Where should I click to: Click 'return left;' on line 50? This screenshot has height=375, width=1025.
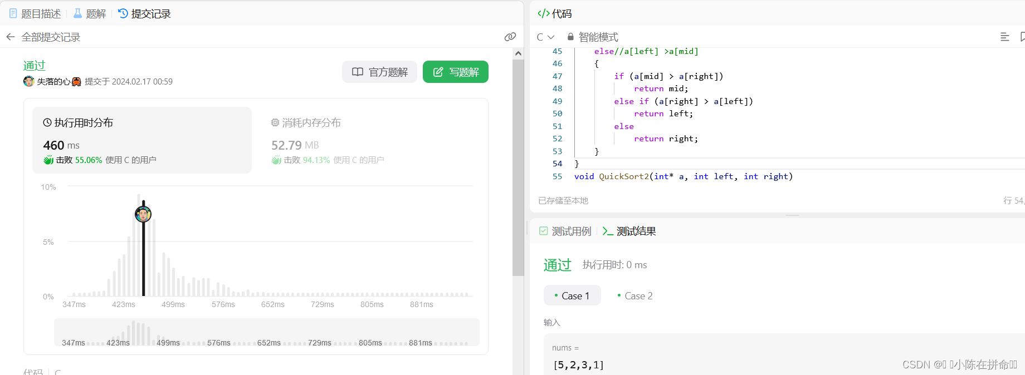tap(663, 114)
